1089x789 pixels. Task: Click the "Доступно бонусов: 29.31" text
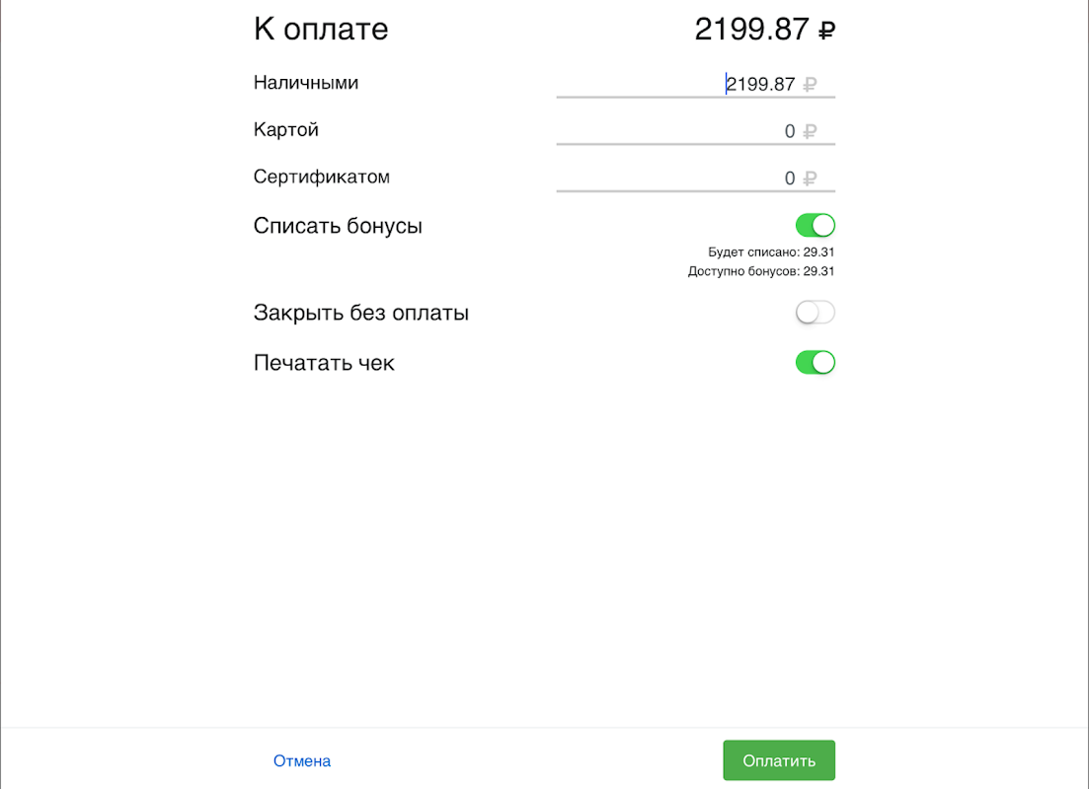click(761, 271)
